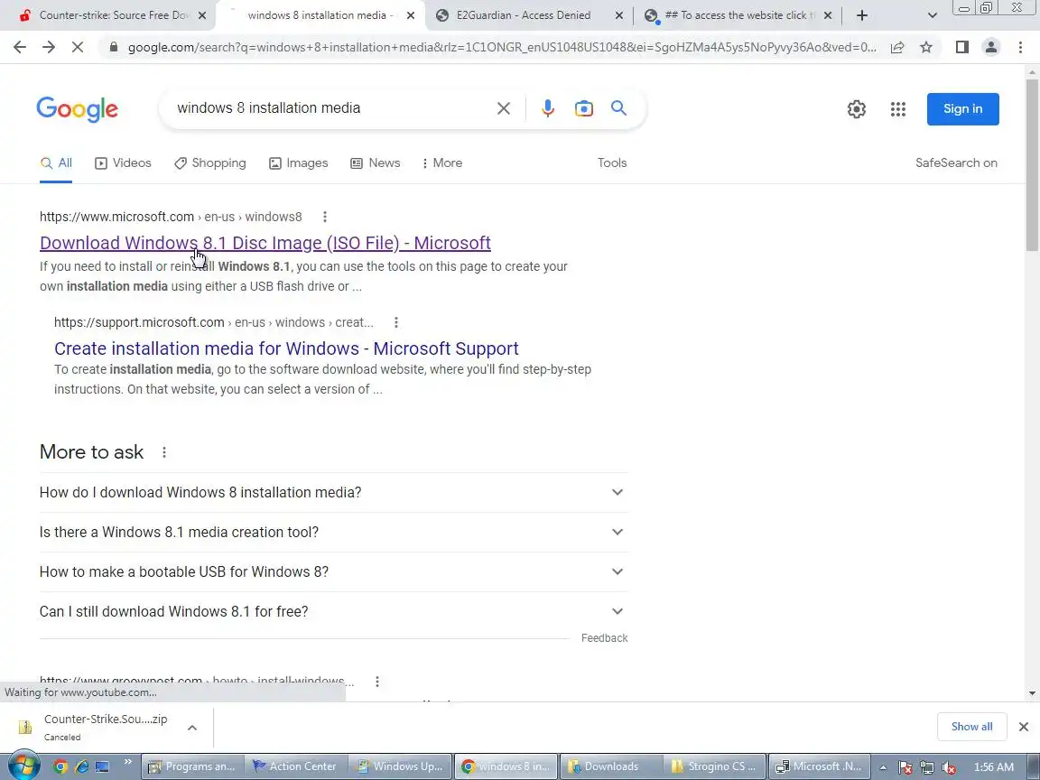The width and height of the screenshot is (1040, 780).
Task: Open Google apps grid
Action: 898,108
